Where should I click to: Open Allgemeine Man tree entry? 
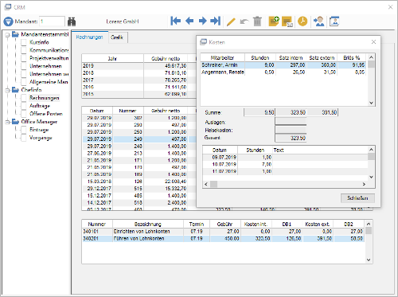coord(49,82)
